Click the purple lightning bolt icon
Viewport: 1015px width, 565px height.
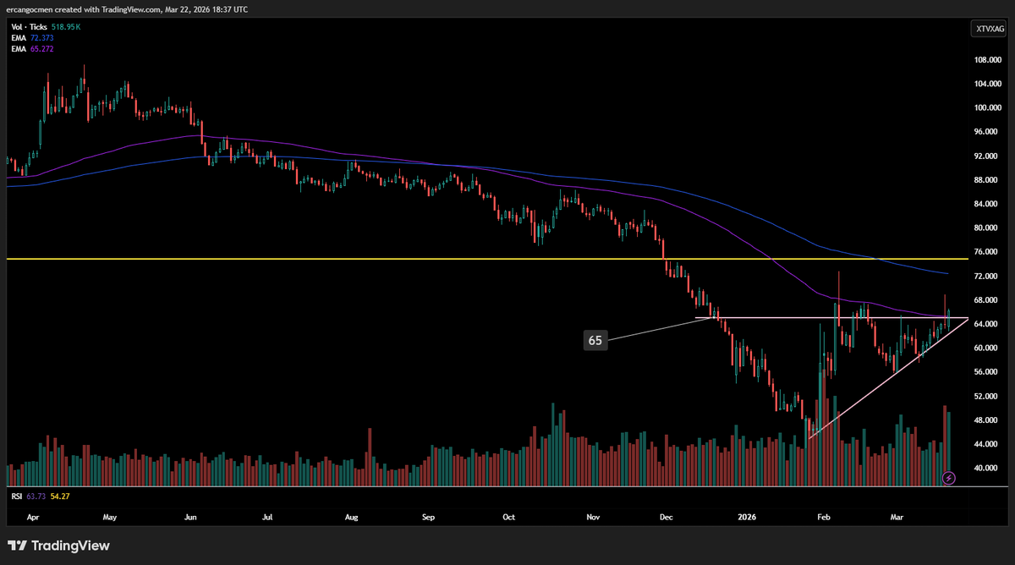tap(948, 478)
